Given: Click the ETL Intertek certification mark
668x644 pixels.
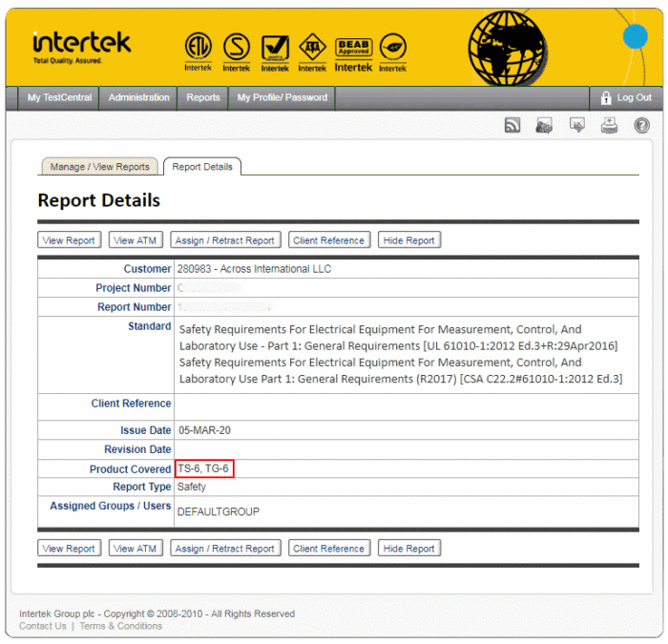Looking at the screenshot, I should pyautogui.click(x=198, y=52).
